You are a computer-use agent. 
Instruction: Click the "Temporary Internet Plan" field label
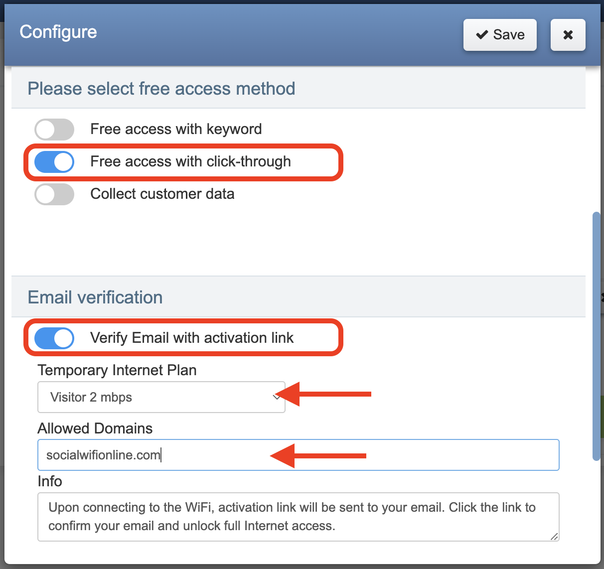117,370
